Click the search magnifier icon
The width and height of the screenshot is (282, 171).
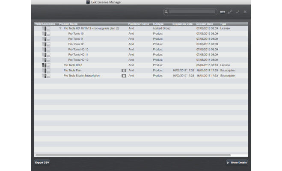tap(166, 12)
